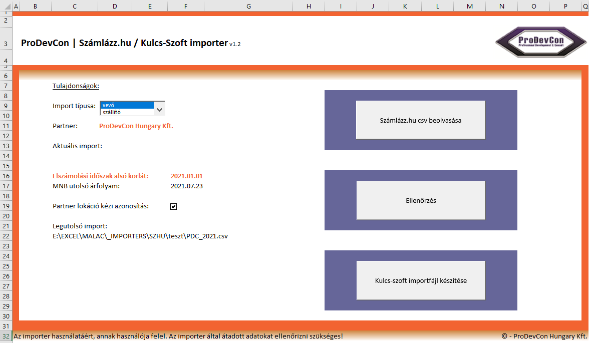The height and width of the screenshot is (343, 589).
Task: Select row 11 header
Action: pos(6,126)
